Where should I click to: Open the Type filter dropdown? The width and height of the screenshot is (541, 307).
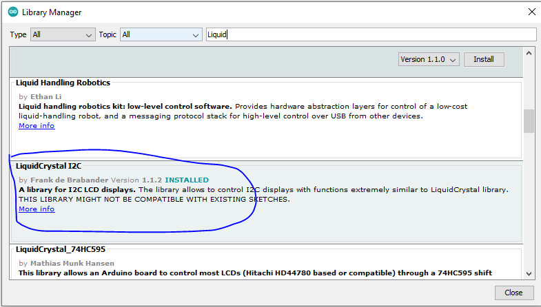pos(63,35)
